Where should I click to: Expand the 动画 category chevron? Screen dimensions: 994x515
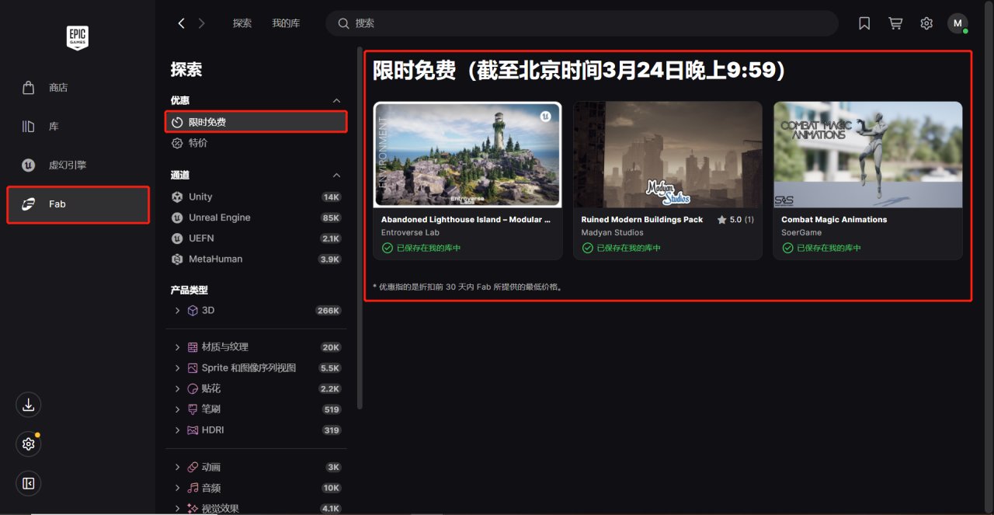tap(177, 467)
